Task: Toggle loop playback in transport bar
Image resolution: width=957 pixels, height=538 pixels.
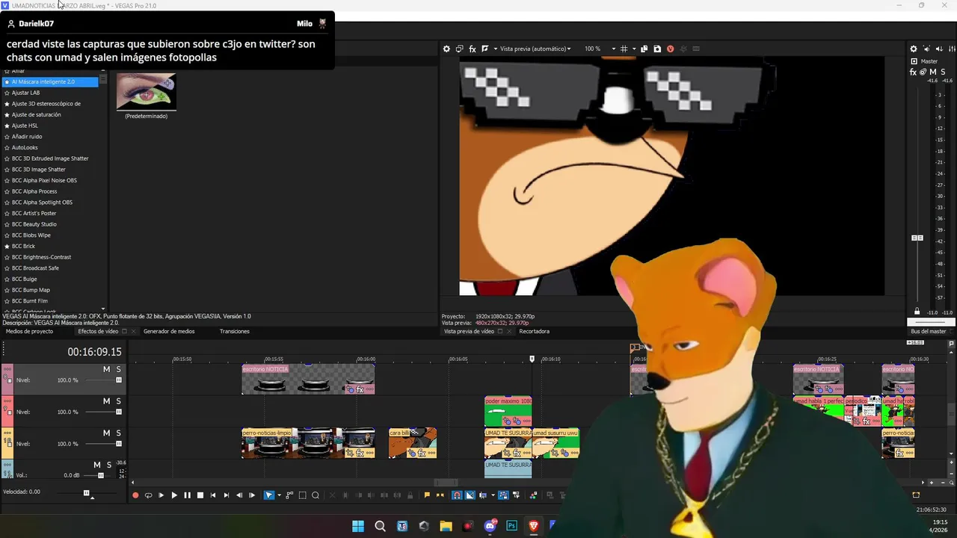Action: [x=148, y=495]
